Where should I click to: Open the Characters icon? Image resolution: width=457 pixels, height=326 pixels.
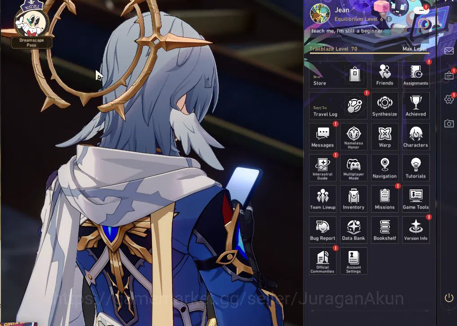pyautogui.click(x=416, y=137)
